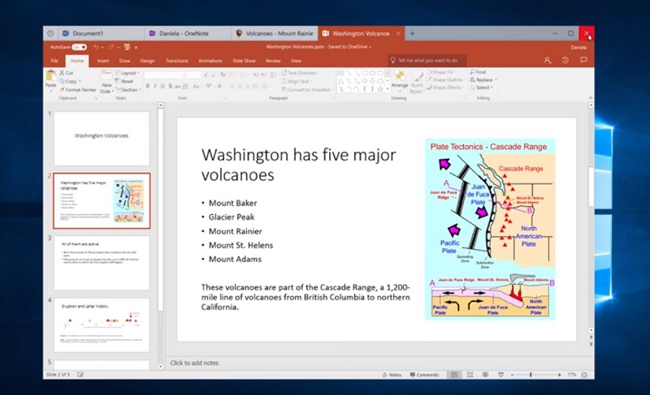Open the Section dropdown
Viewport: 650px width, 395px height.
(x=128, y=89)
